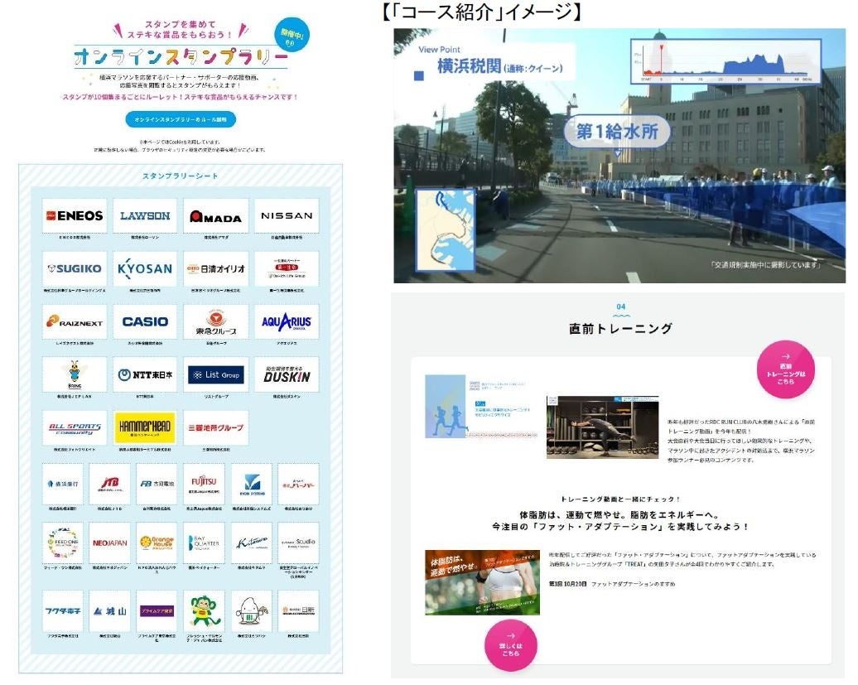
Task: Select the FB 古河電池 logo
Action: click(x=157, y=484)
